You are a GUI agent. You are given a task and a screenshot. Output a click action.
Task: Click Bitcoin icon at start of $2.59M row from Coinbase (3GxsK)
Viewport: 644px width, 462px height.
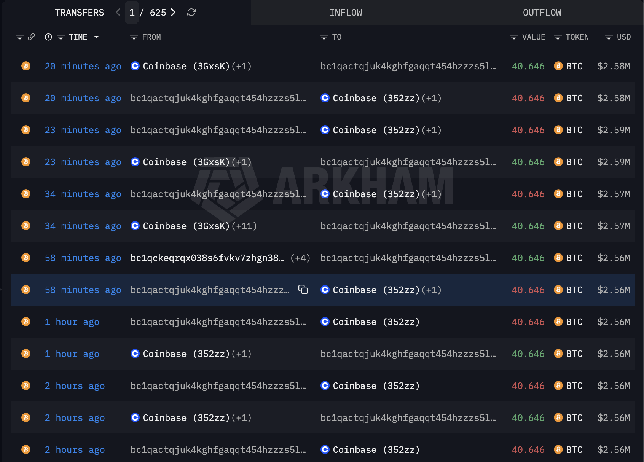point(26,162)
